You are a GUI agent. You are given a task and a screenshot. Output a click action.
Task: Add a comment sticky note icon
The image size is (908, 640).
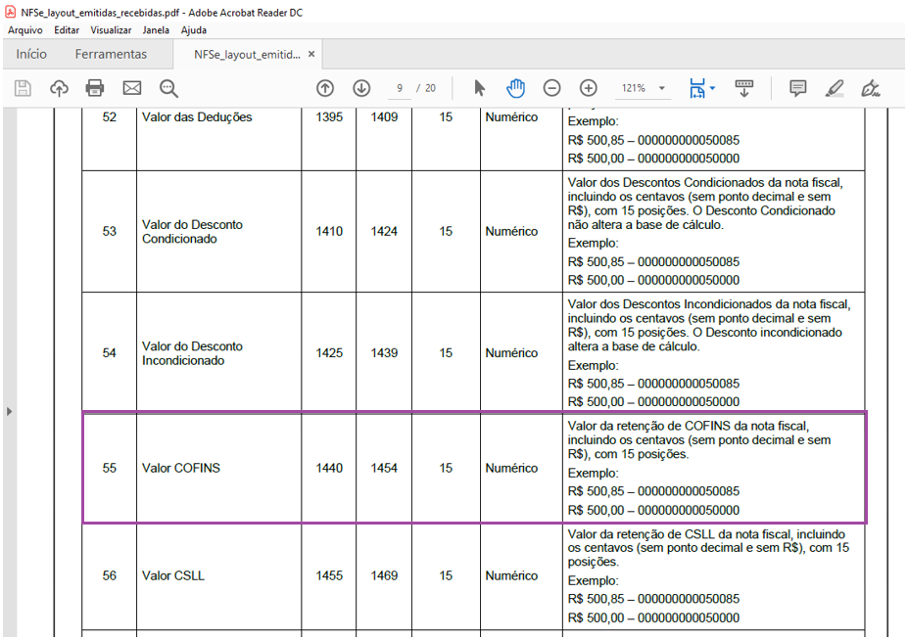798,88
